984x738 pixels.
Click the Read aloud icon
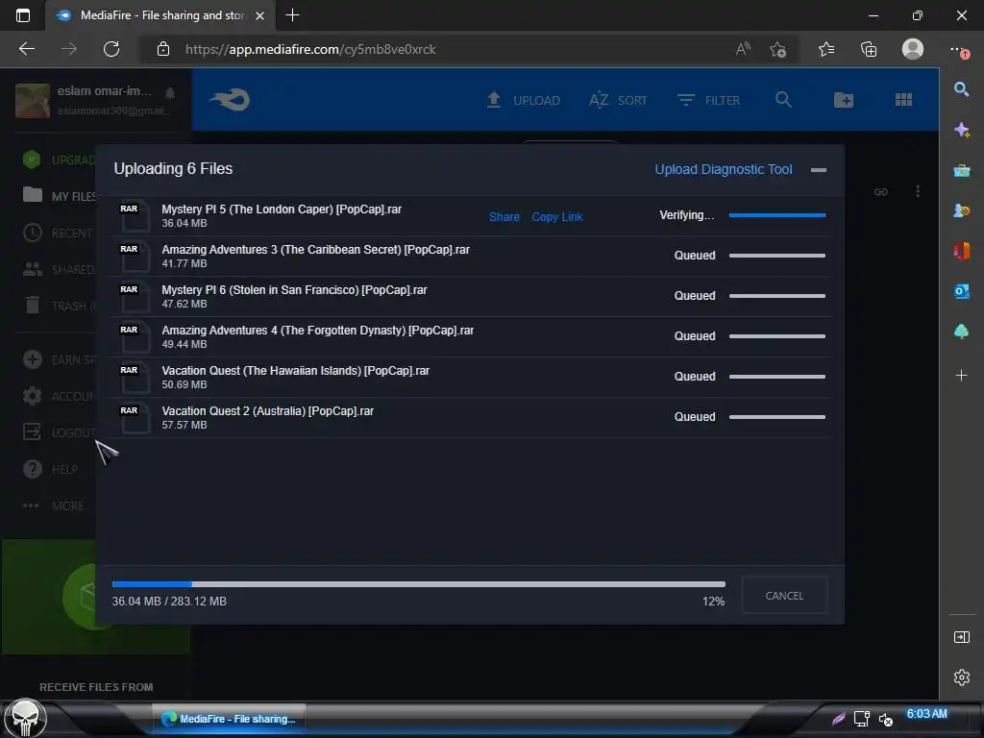tap(743, 49)
